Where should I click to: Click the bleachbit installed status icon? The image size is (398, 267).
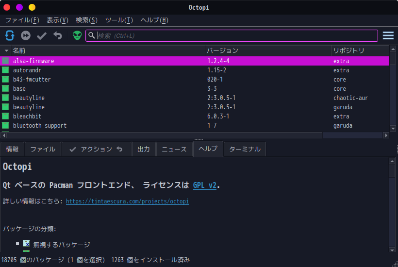pos(5,116)
